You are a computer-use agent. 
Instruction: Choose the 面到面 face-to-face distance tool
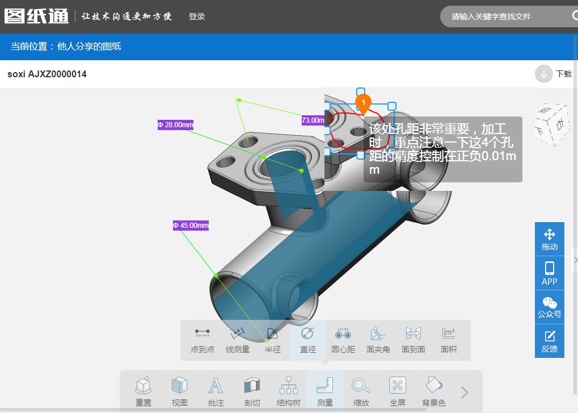[x=413, y=340]
